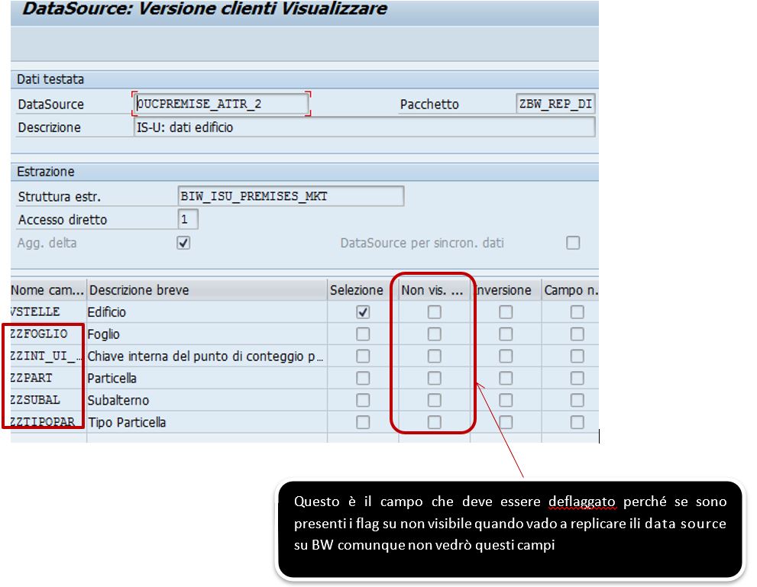Click the Descrizione field IS-U: dati edificio
This screenshot has height=587, width=757.
coord(364,127)
